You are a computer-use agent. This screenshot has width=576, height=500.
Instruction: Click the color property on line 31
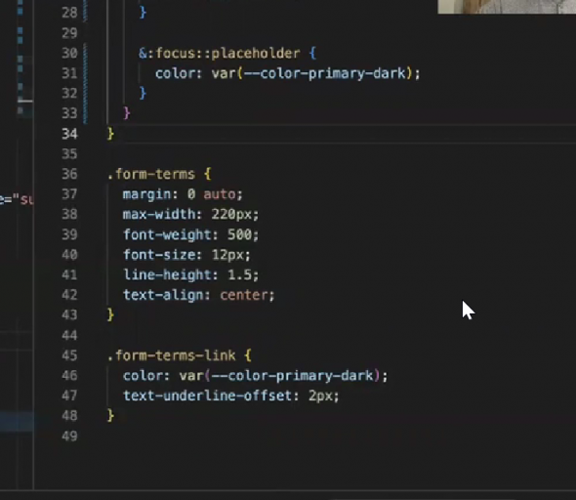[x=175, y=73]
